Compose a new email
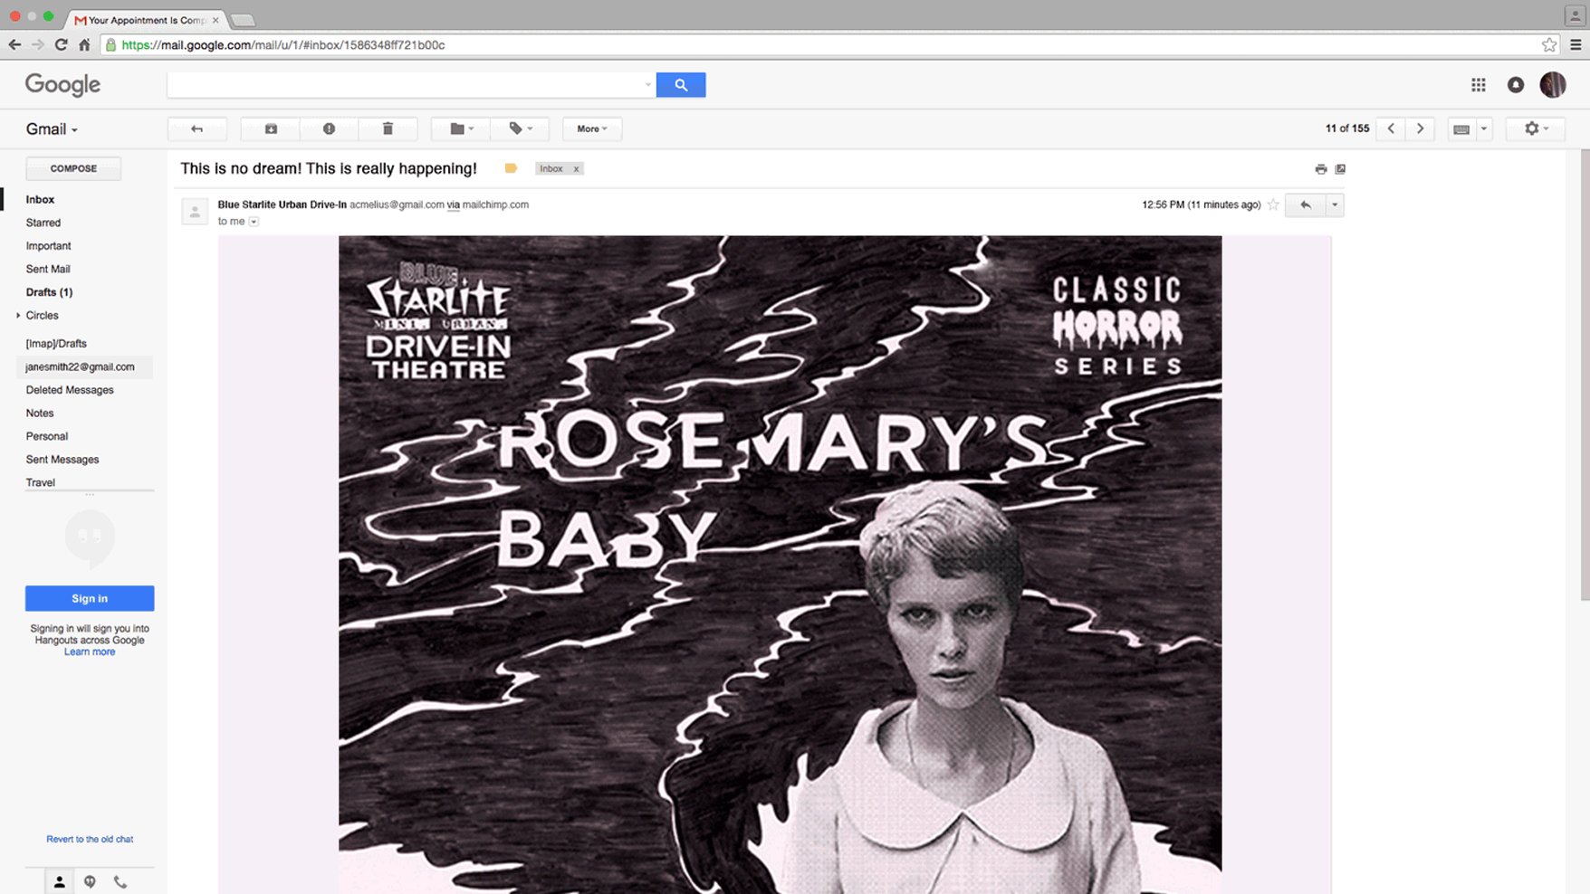Screen dimensions: 1590x894 73,168
